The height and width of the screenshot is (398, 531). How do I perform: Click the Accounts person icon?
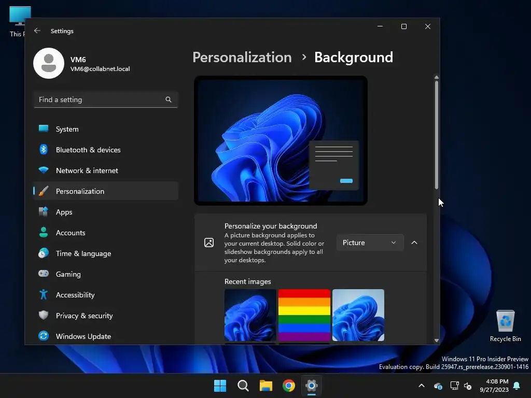44,232
